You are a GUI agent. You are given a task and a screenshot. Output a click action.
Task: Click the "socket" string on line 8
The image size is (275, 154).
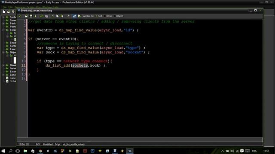click(134, 52)
